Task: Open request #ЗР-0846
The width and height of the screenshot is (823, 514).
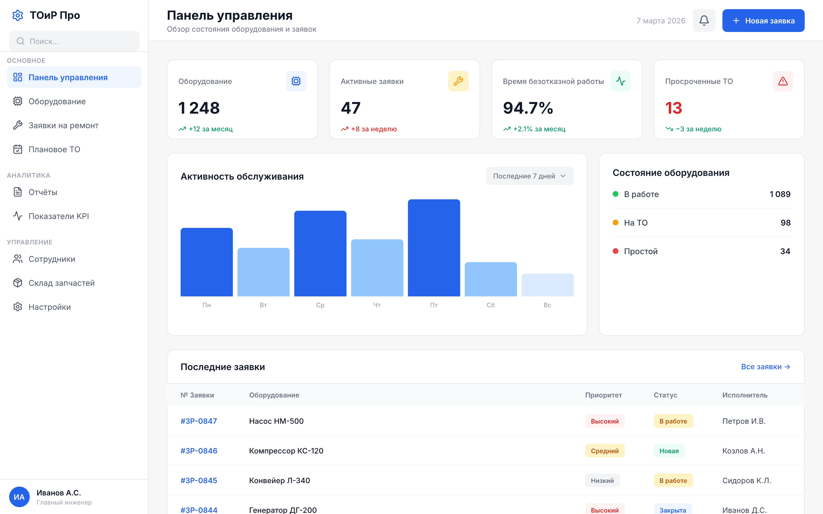Action: click(199, 451)
